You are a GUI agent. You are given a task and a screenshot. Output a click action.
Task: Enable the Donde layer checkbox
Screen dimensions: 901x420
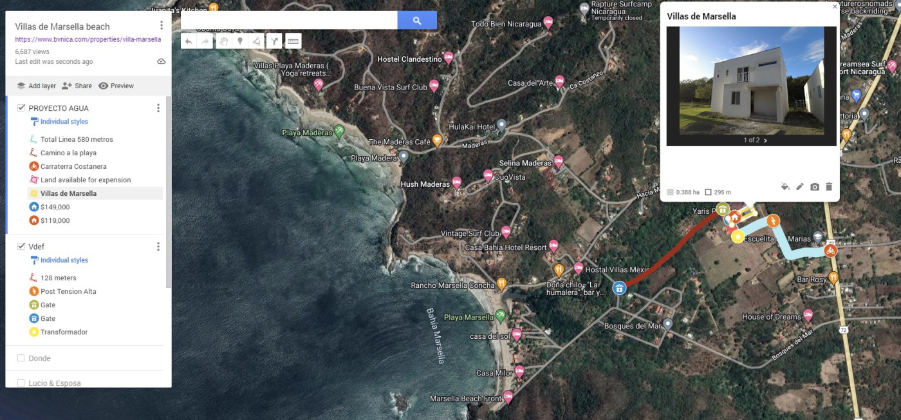pyautogui.click(x=21, y=358)
